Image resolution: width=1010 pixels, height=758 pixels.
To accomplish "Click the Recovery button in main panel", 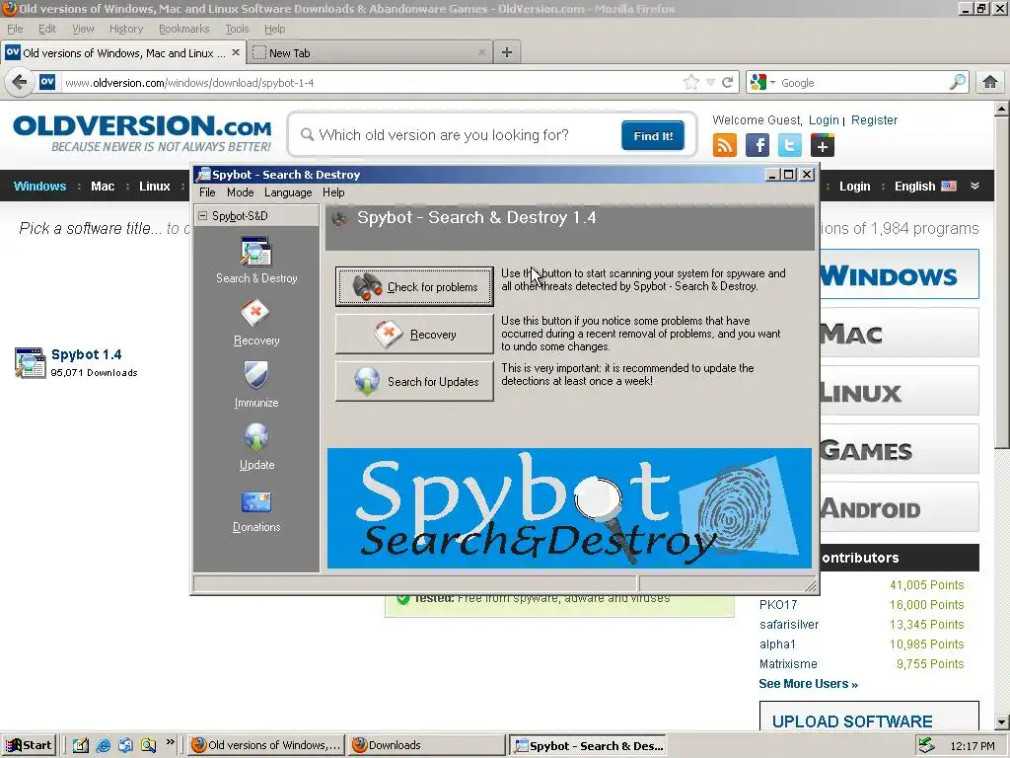I will [414, 334].
